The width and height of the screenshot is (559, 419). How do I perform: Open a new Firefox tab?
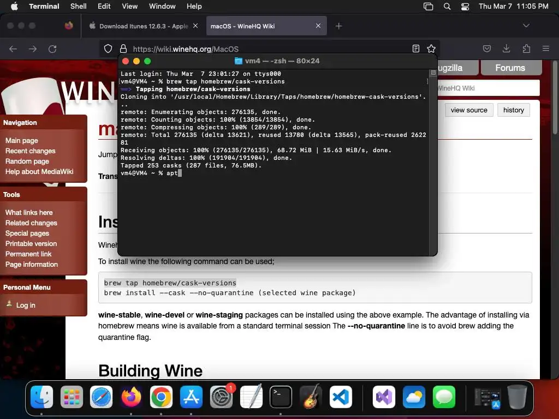[338, 26]
